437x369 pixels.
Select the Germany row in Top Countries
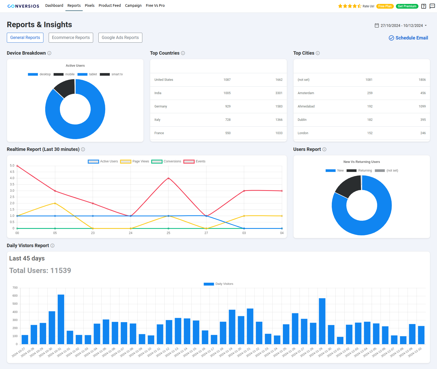point(218,106)
